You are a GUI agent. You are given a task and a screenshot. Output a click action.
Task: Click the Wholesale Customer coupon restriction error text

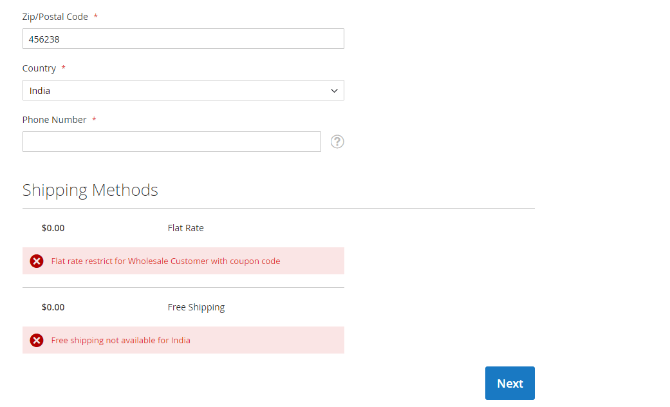click(x=165, y=261)
